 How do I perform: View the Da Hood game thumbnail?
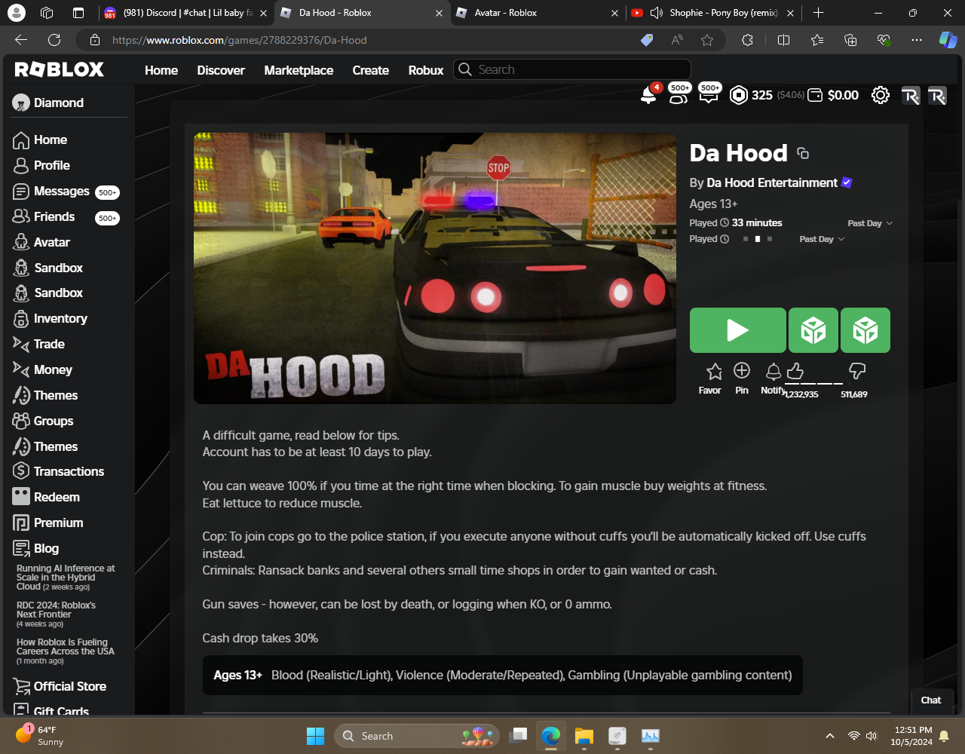pos(435,268)
